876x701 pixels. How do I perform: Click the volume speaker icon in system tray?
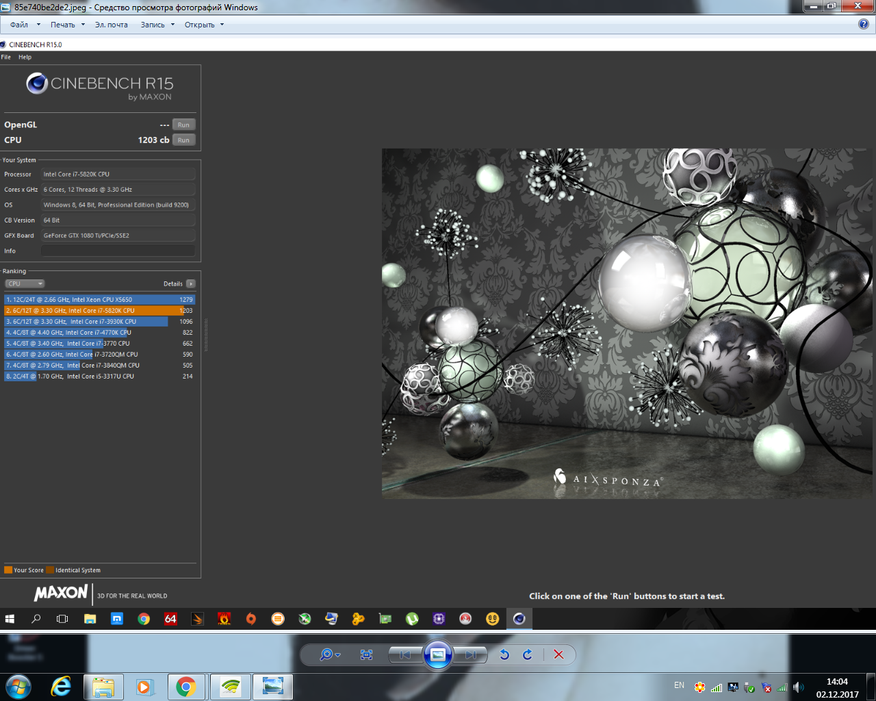[x=798, y=687]
